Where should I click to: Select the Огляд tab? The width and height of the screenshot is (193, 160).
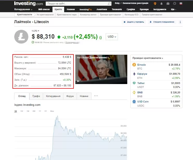pyautogui.click(x=22, y=96)
